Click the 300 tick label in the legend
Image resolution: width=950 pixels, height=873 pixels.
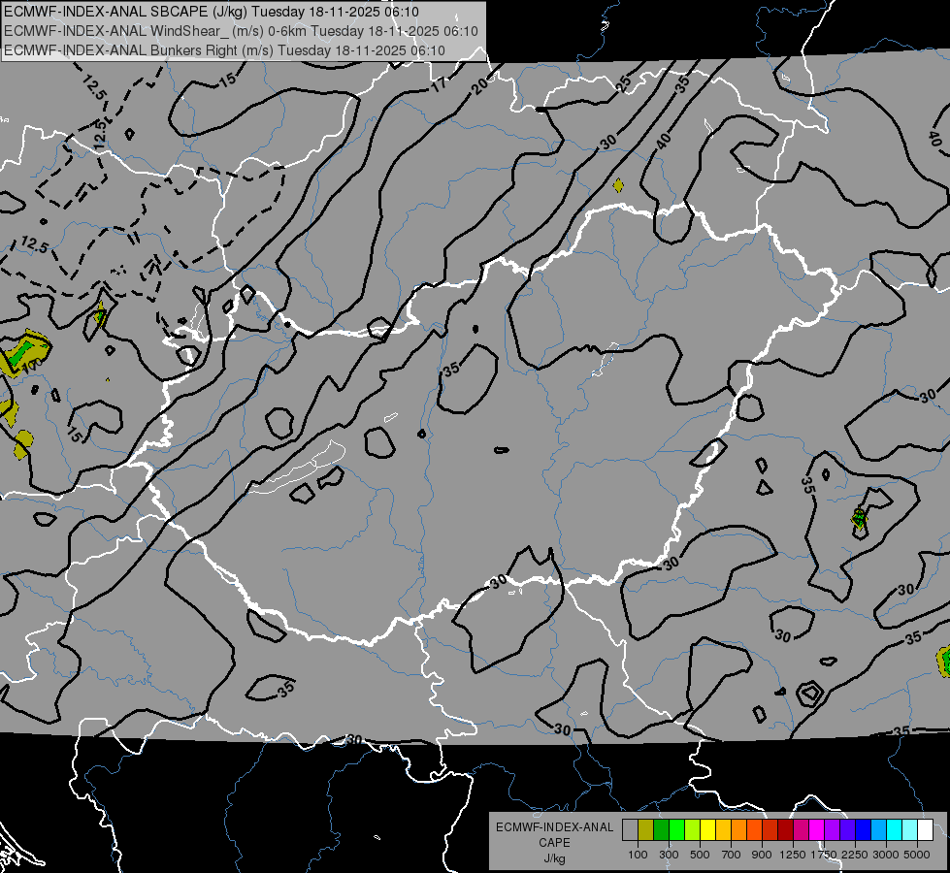(669, 855)
